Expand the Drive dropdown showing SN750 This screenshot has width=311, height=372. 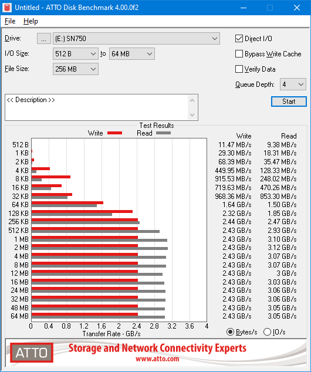(136, 39)
